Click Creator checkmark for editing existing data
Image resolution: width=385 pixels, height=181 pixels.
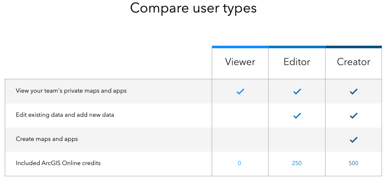pos(354,115)
